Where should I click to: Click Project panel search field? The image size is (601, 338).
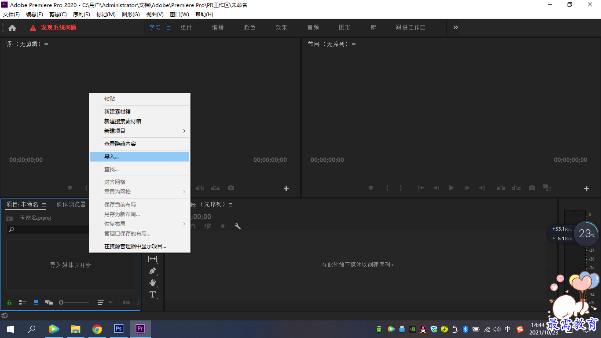48,229
